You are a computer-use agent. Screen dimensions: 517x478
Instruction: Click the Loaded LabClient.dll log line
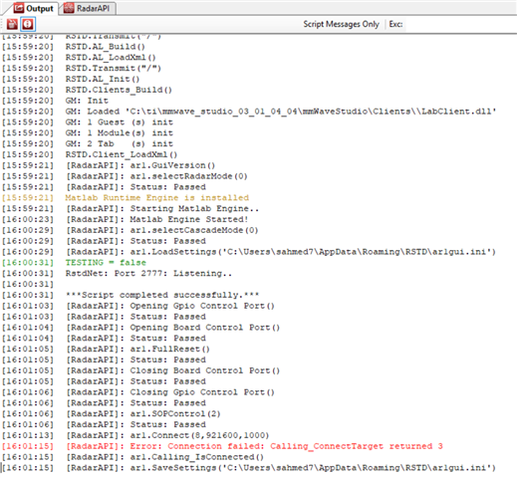click(249, 112)
